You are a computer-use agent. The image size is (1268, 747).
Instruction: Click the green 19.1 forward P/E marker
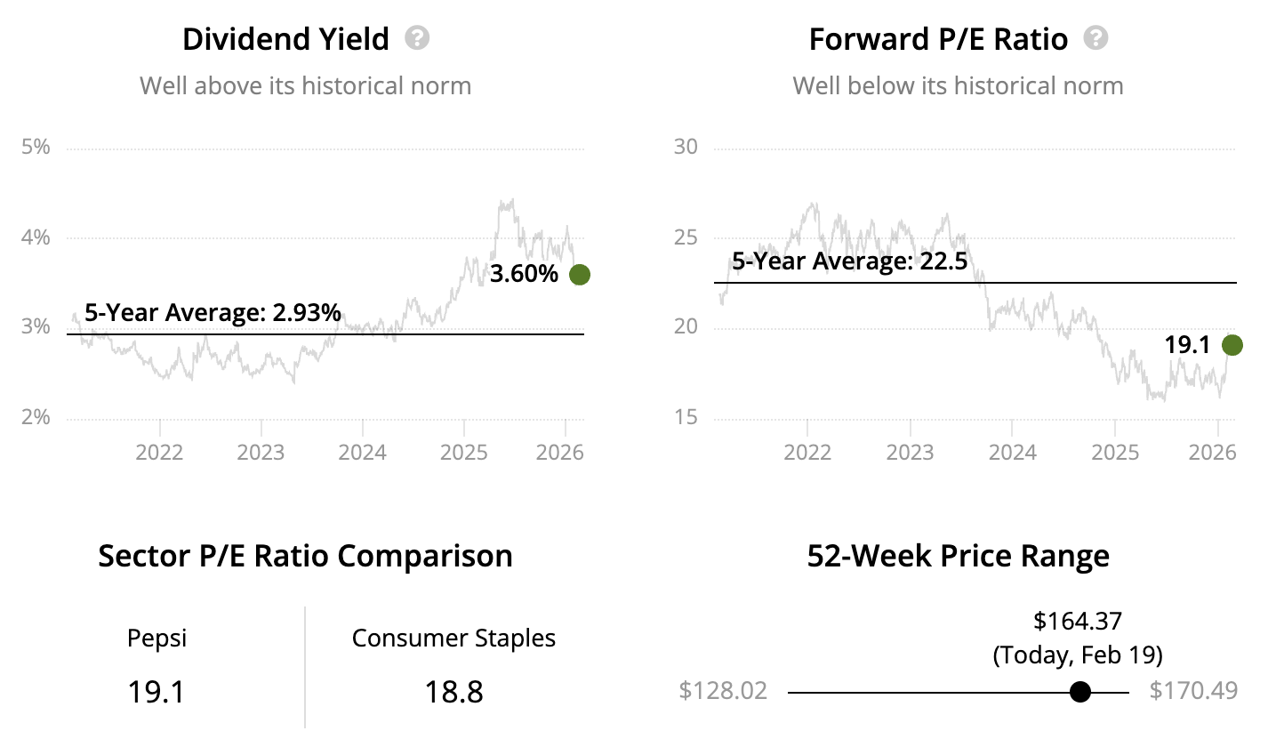(x=1232, y=344)
